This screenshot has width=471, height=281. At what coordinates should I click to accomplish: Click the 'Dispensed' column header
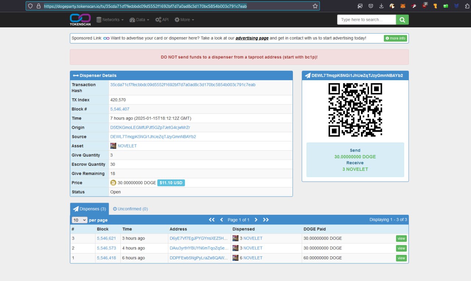coord(244,229)
